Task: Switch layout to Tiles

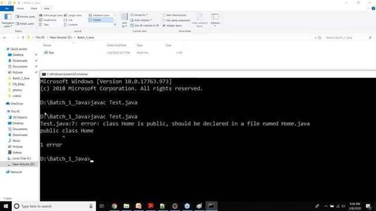Action: [44, 25]
